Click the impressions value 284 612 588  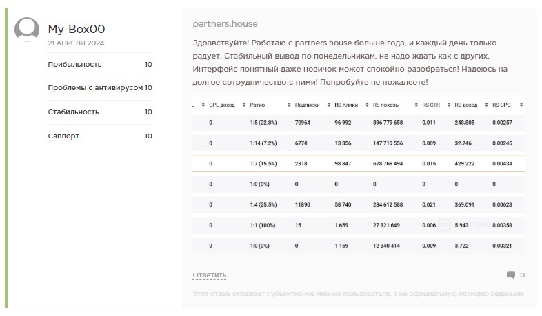[x=388, y=204]
